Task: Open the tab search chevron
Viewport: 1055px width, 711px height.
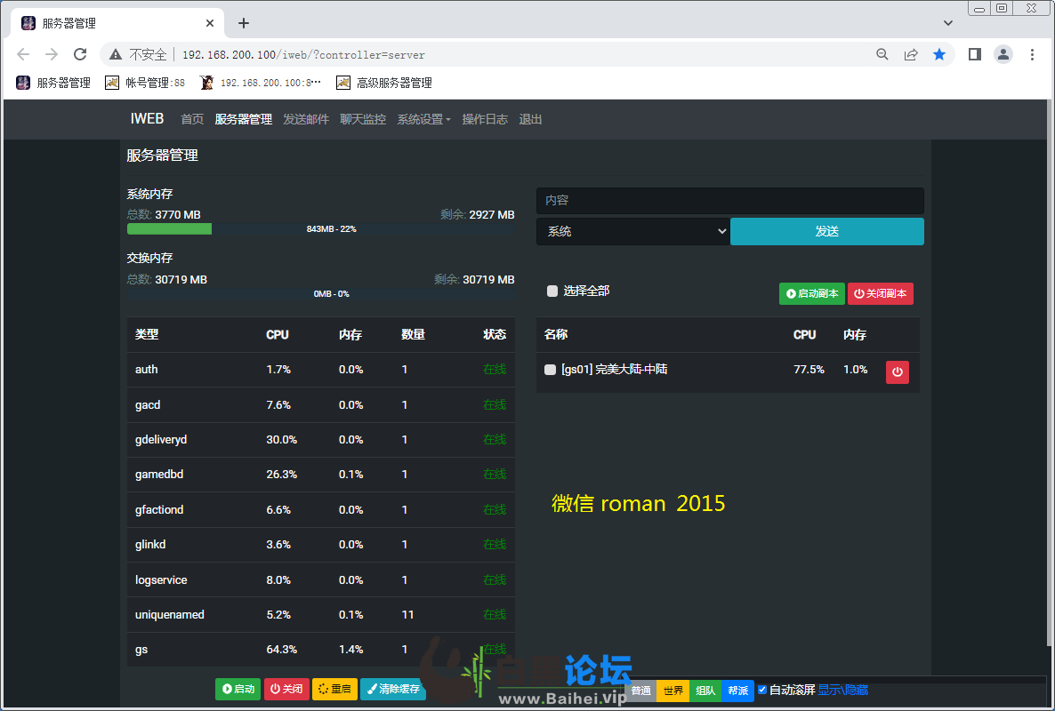Action: click(948, 23)
